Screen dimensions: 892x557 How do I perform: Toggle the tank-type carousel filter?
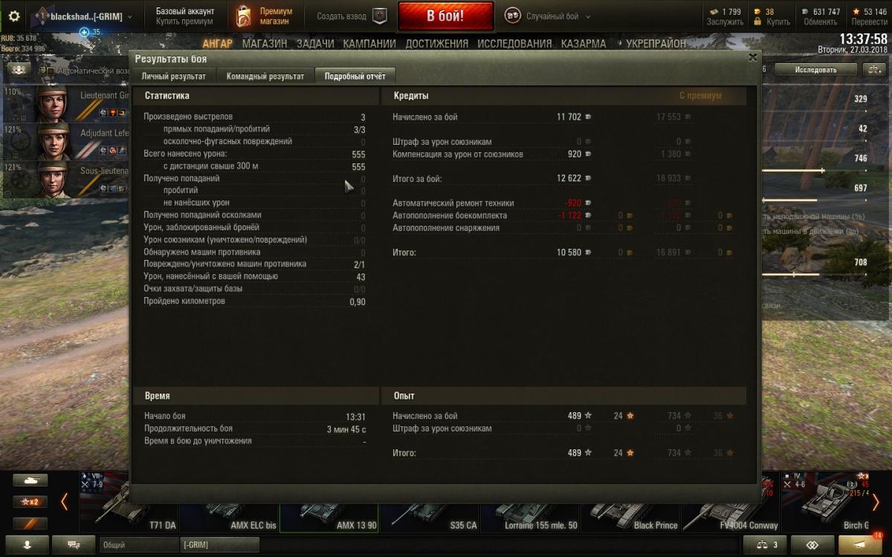coord(30,481)
